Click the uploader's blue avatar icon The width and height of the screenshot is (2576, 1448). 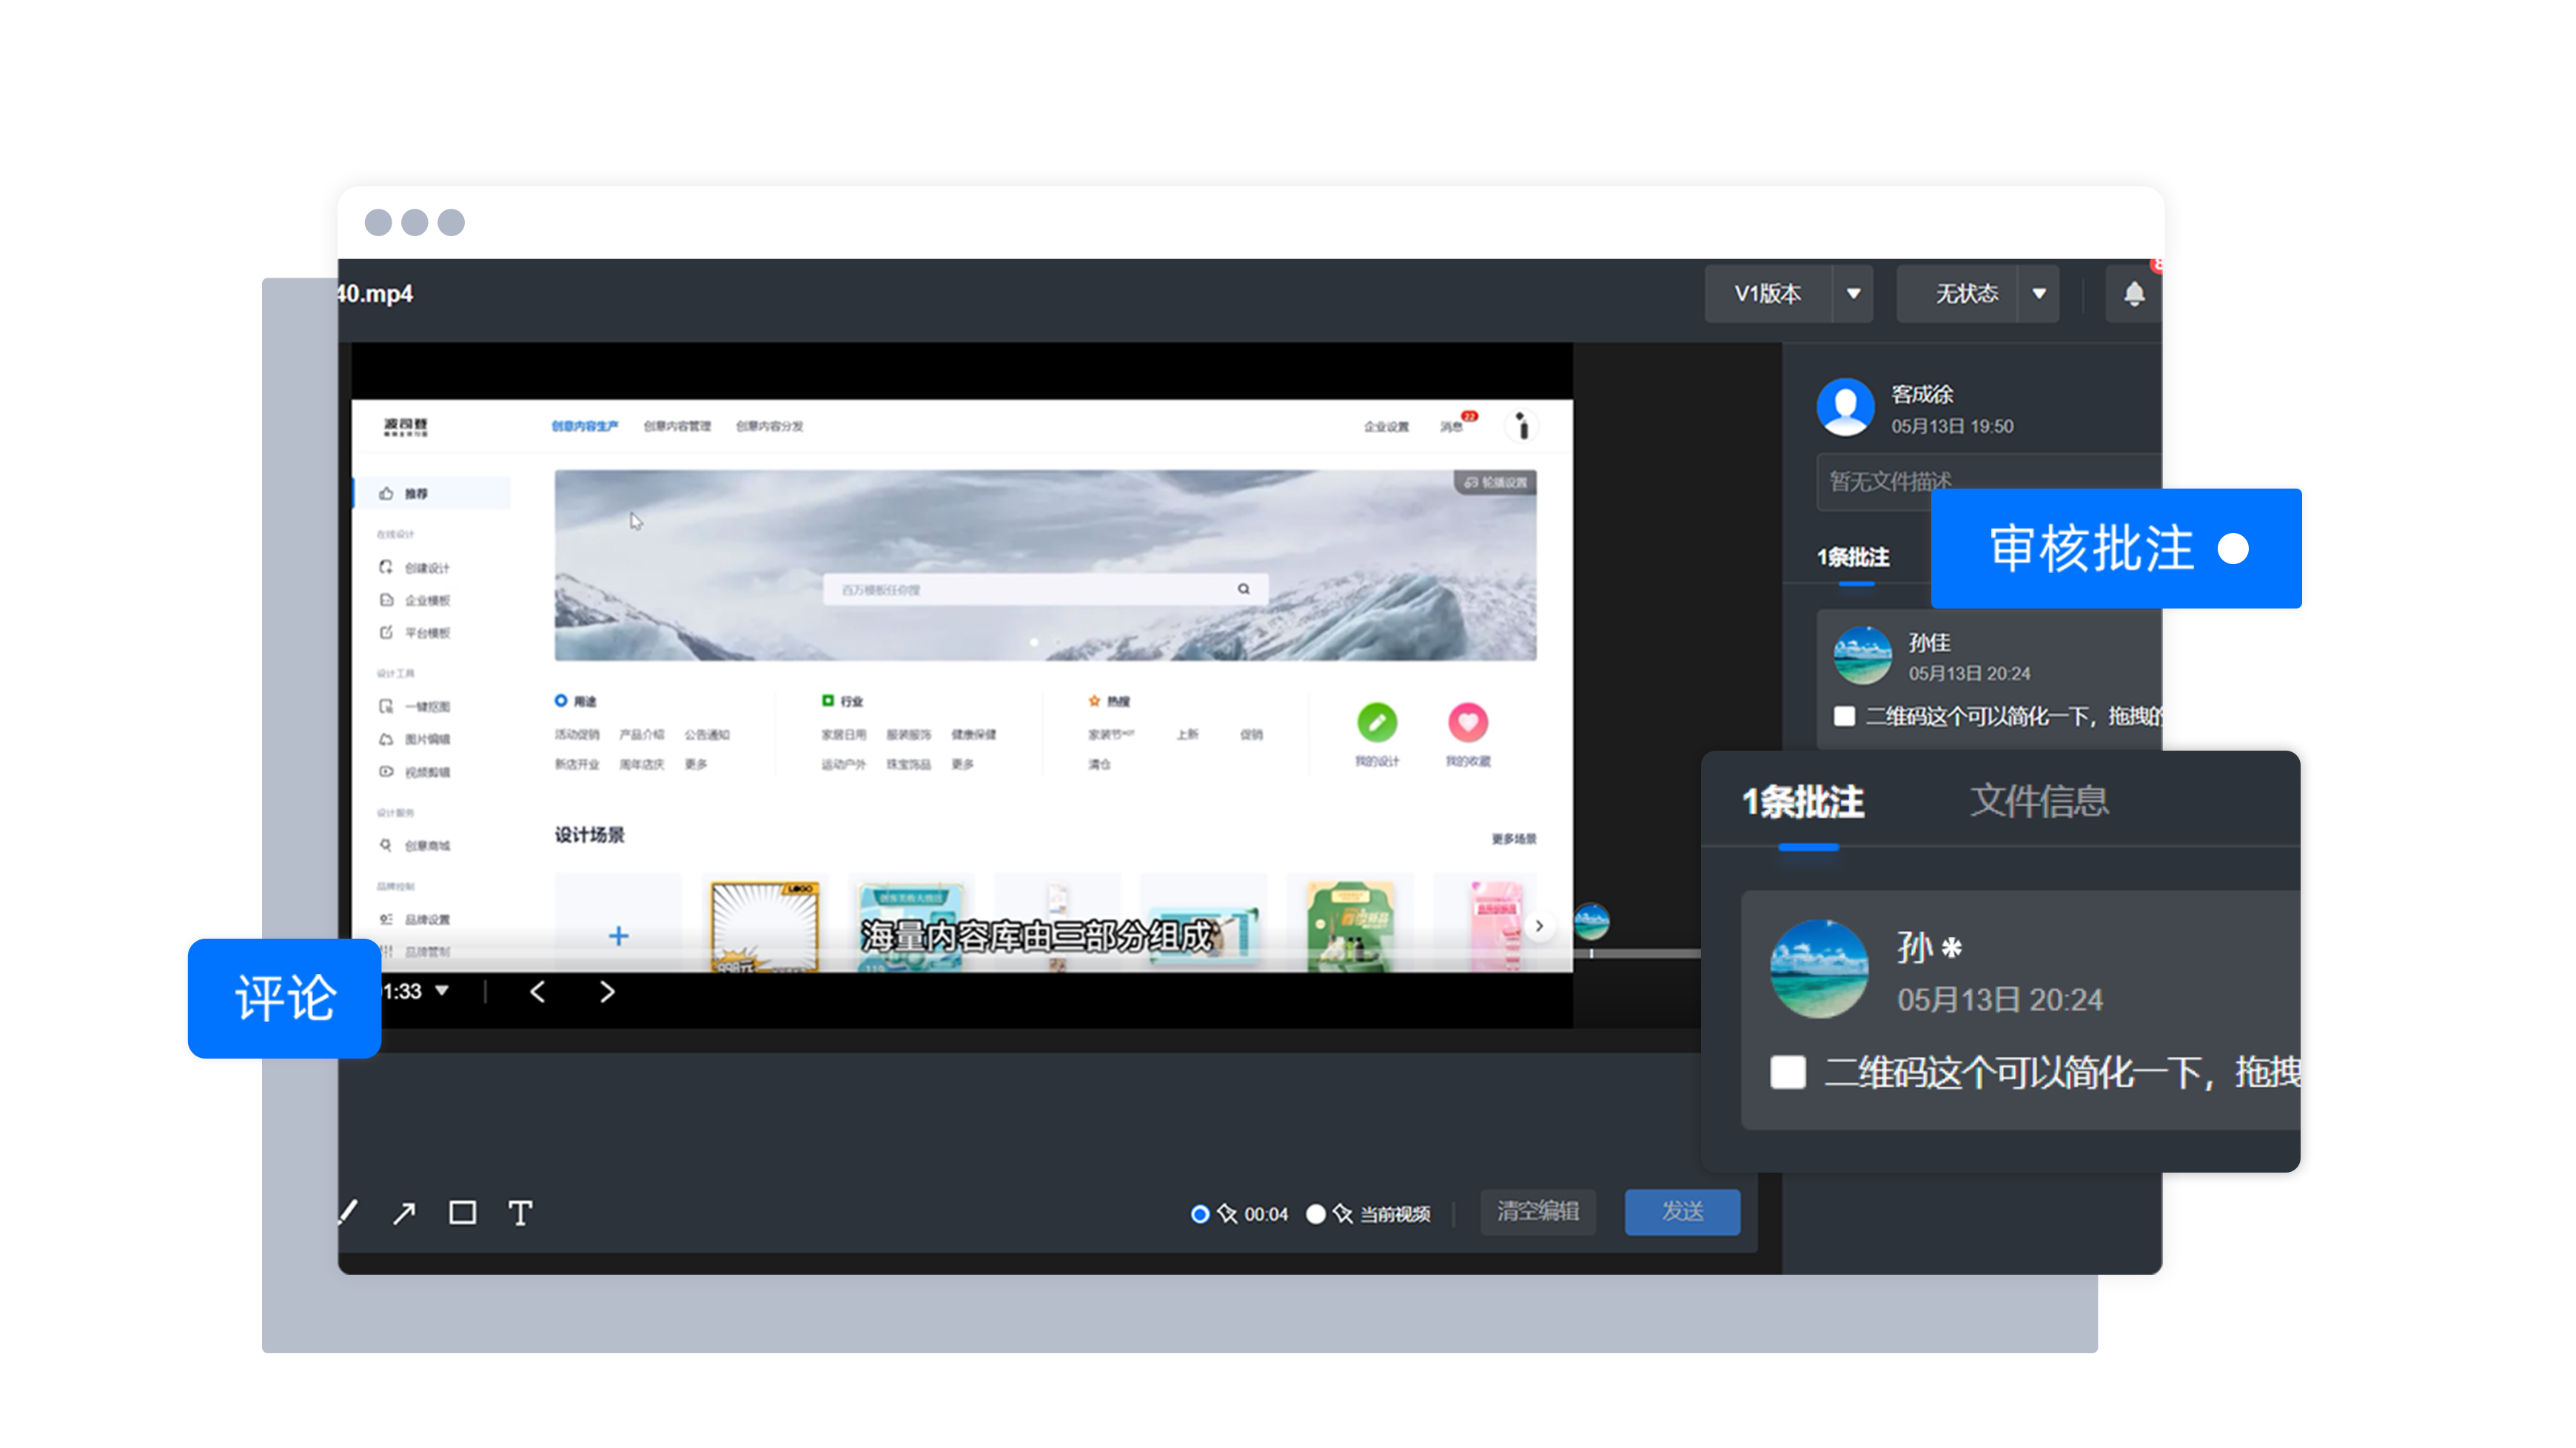pyautogui.click(x=1845, y=407)
